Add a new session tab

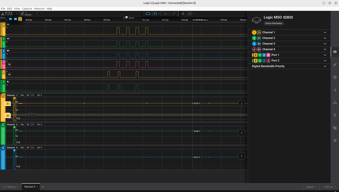coord(43,187)
